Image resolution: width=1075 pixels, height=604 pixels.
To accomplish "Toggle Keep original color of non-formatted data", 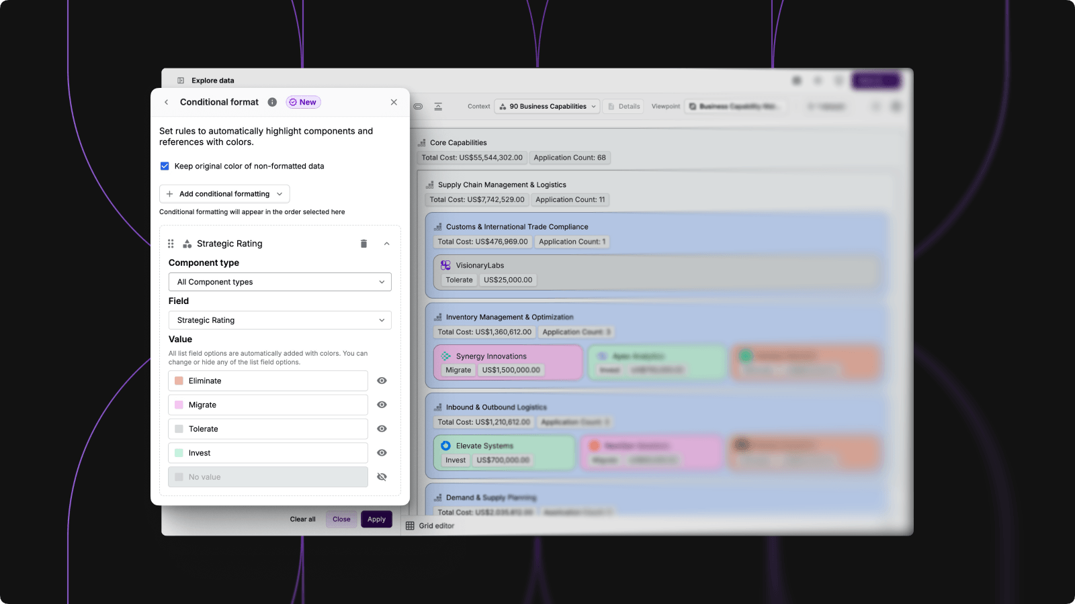I will click(x=165, y=166).
